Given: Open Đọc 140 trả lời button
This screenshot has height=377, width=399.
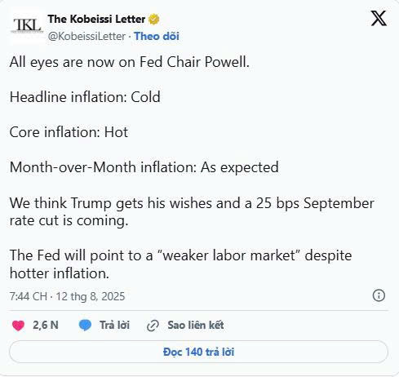Looking at the screenshot, I should point(198,352).
